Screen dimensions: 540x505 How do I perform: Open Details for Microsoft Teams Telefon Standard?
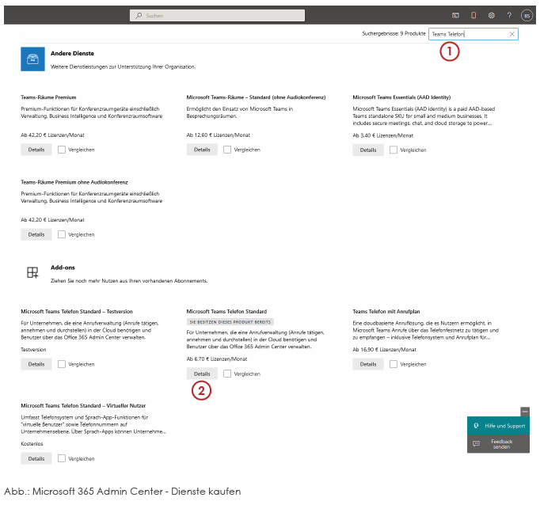coord(202,374)
